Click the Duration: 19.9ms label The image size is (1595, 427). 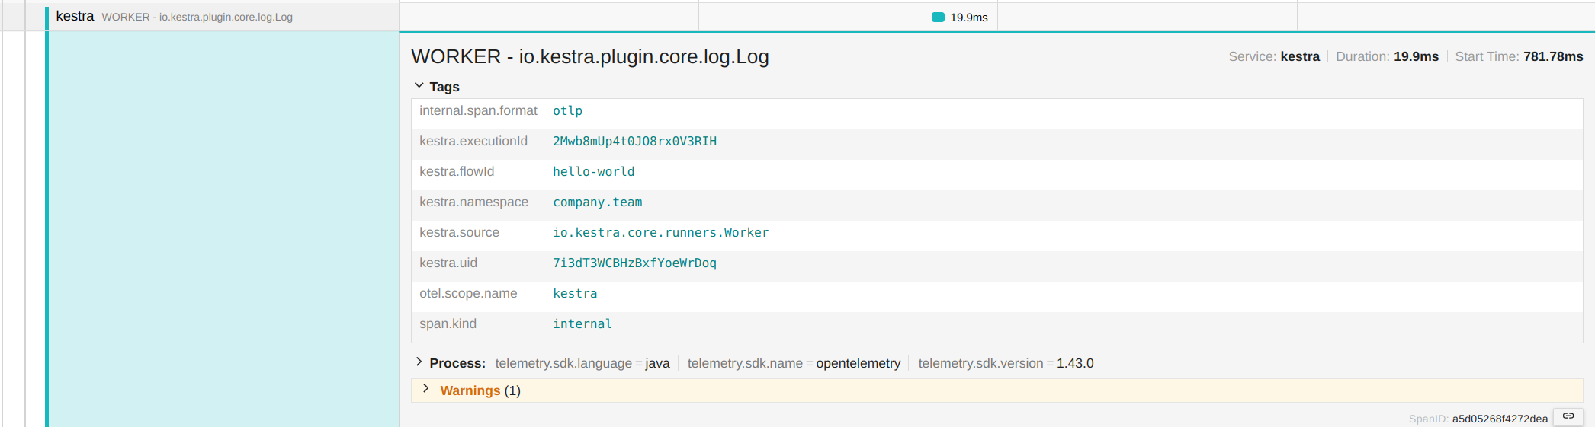pos(1387,56)
